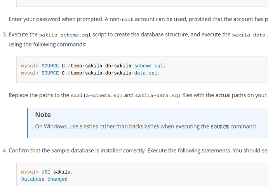
Task: Click 'sakila-schema.sql' in the 'Replace the paths' paragraph
Action: pyautogui.click(x=96, y=95)
